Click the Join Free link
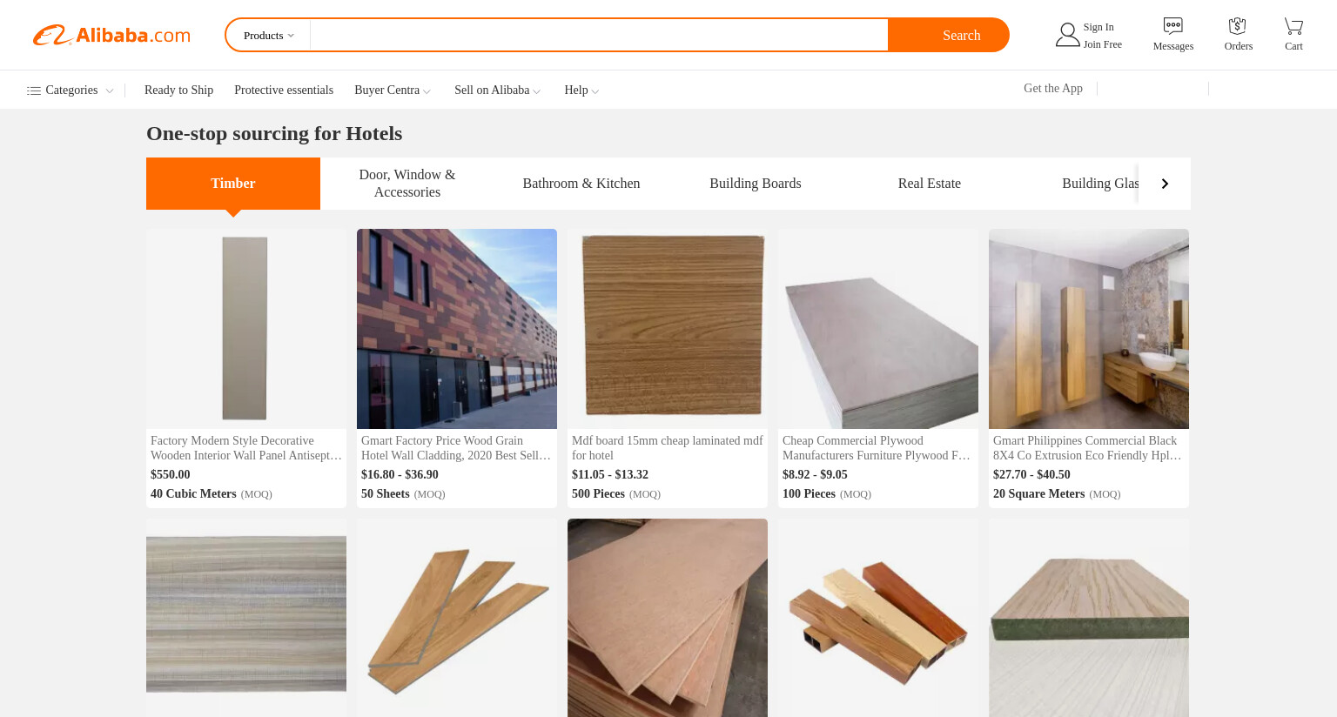Image resolution: width=1337 pixels, height=717 pixels. (x=1102, y=44)
